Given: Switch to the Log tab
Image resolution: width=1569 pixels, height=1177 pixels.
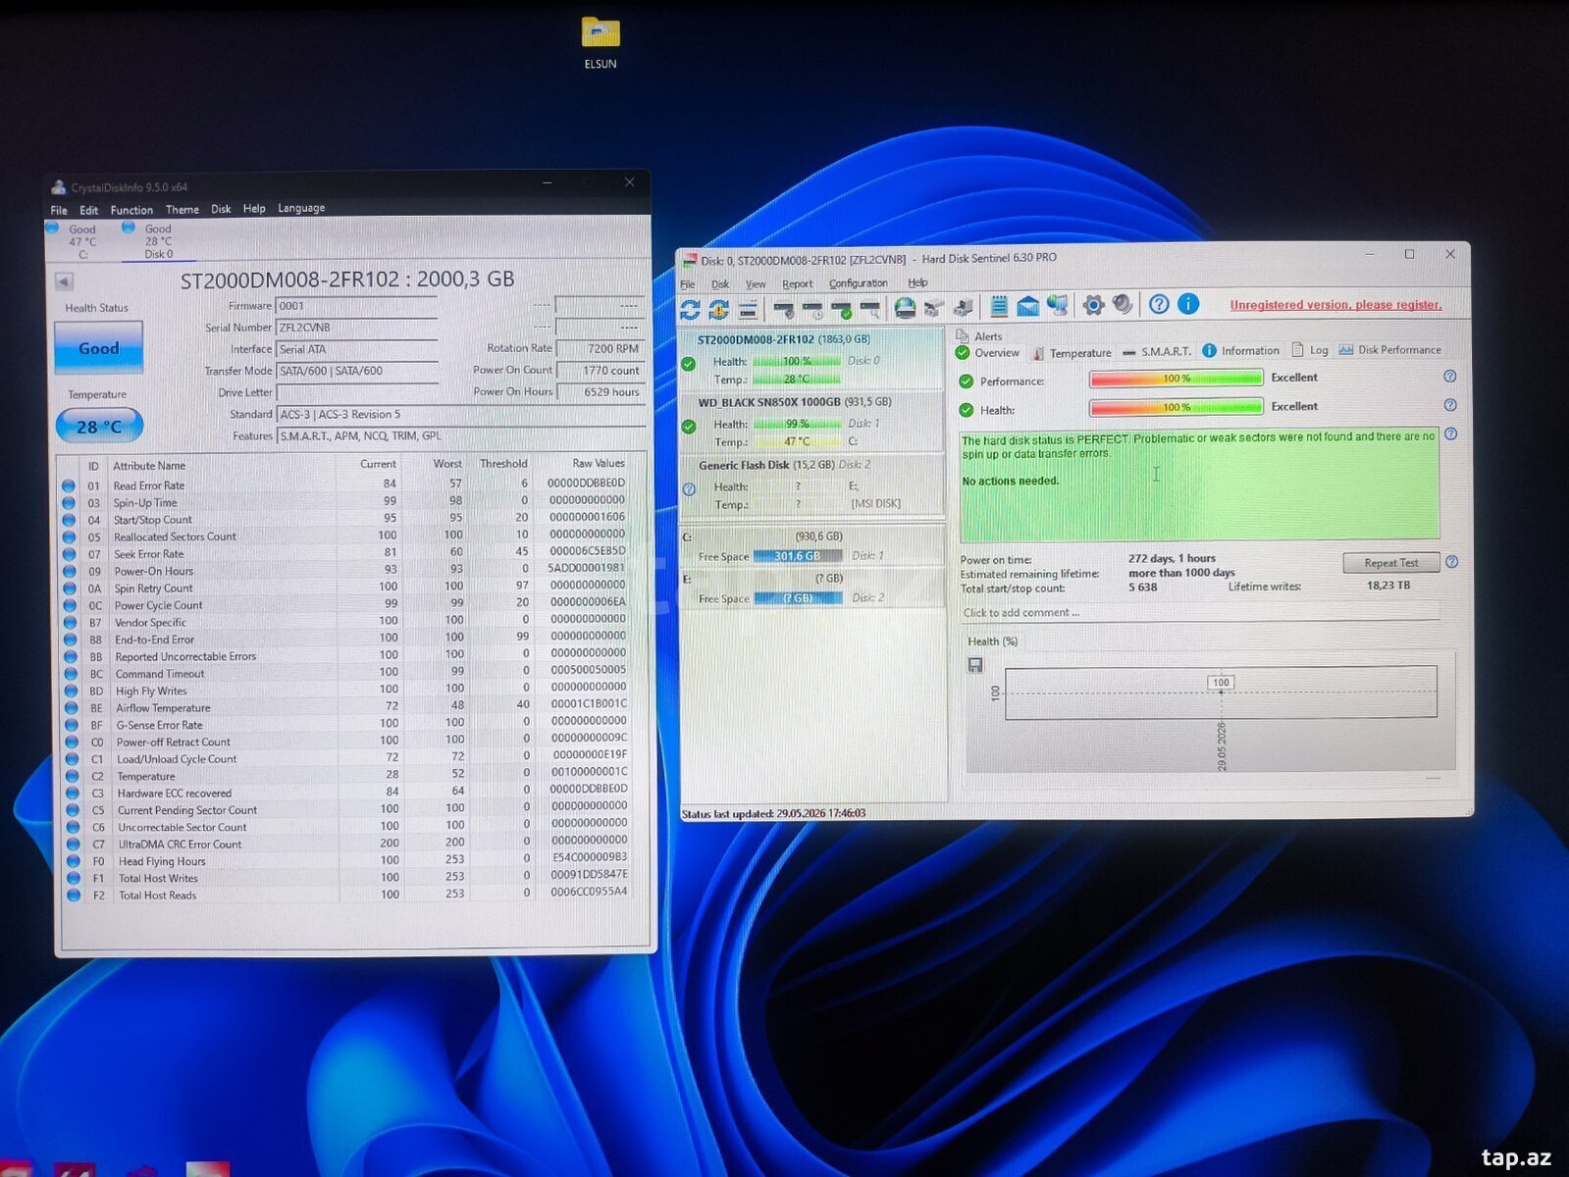Looking at the screenshot, I should click(x=1310, y=350).
